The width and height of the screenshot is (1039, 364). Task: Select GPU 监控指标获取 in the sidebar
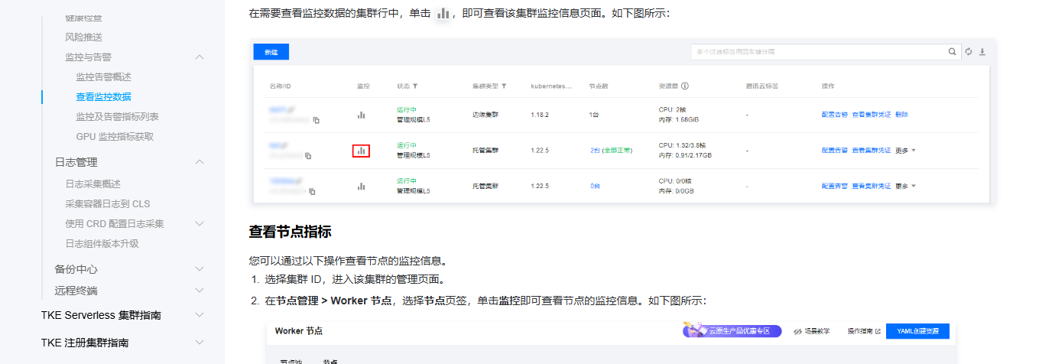point(115,137)
